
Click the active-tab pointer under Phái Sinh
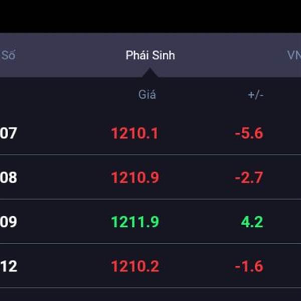click(x=150, y=73)
